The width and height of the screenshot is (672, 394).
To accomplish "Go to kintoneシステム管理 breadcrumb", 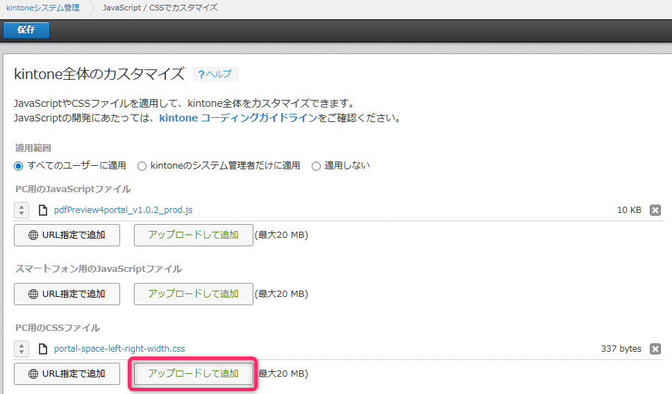I will [x=43, y=8].
